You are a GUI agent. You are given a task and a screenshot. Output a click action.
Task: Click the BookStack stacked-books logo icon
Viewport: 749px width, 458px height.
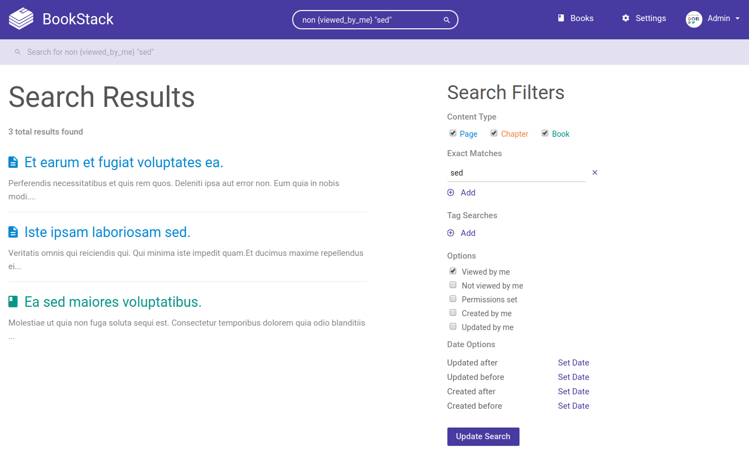click(x=21, y=19)
